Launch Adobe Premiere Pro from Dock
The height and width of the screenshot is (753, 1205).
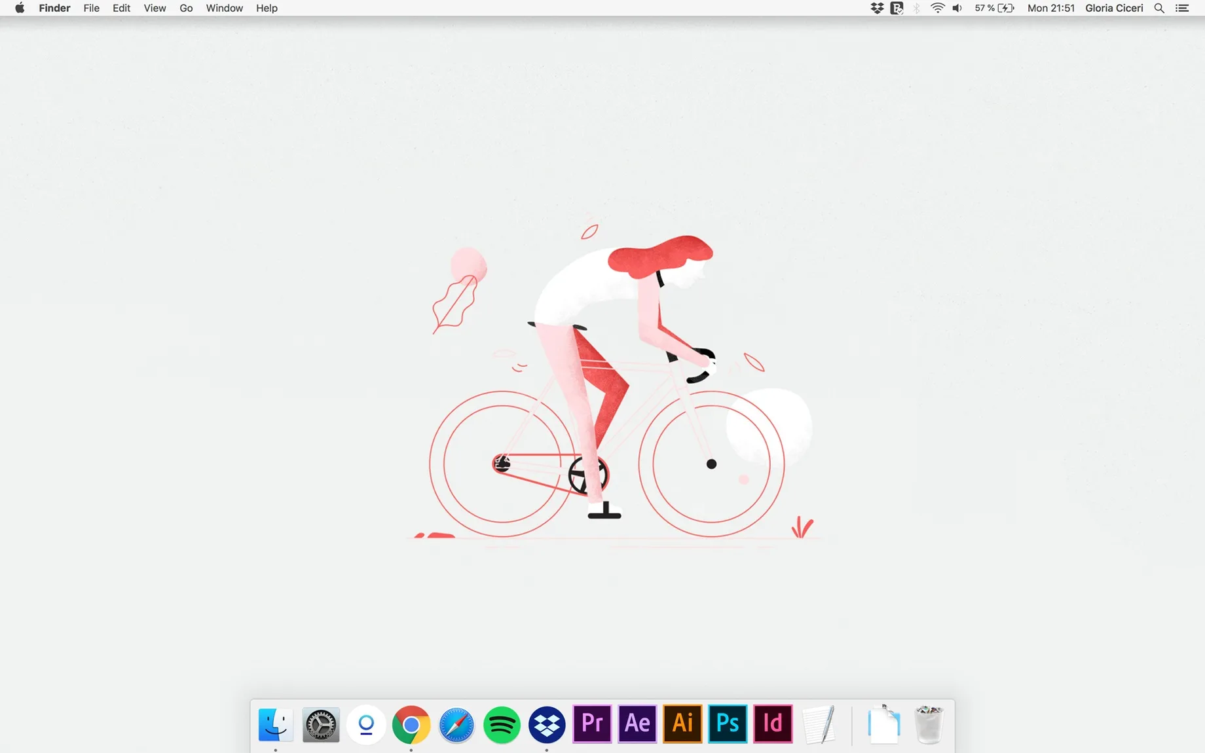592,724
